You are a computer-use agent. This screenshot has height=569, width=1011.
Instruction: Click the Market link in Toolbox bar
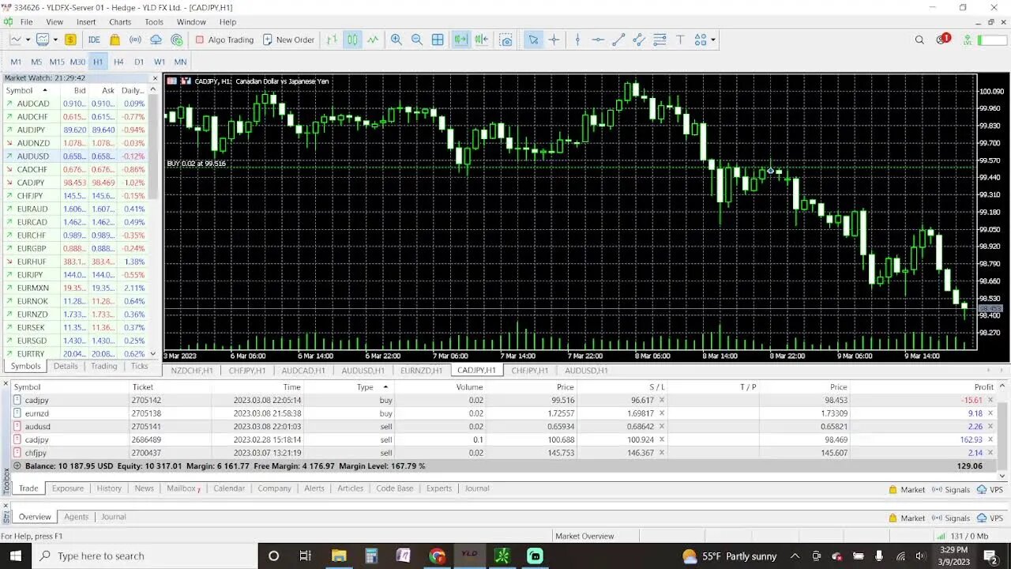(907, 490)
